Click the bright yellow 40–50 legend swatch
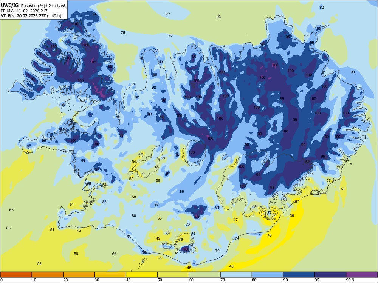This screenshot has height=283, width=378. tap(142, 275)
